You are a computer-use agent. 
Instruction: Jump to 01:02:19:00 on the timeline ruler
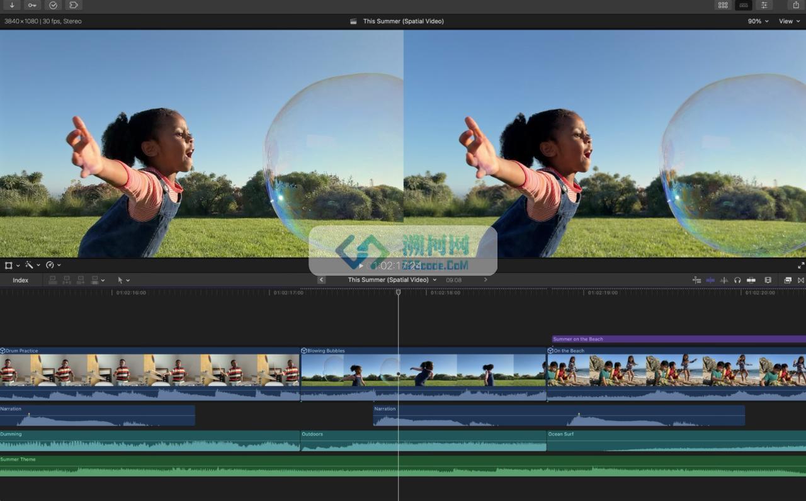(603, 293)
